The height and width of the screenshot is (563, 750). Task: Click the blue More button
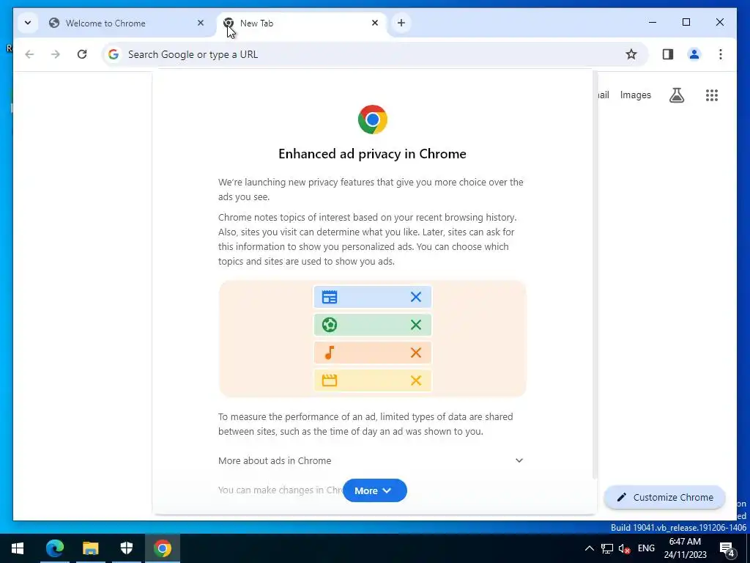[x=375, y=490]
